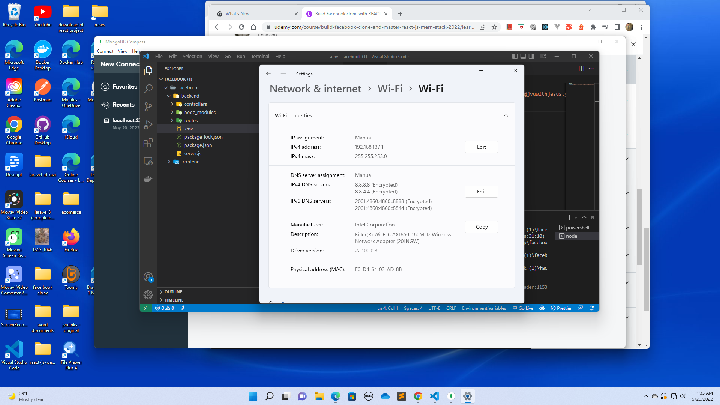Viewport: 720px width, 405px height.
Task: Toggle VS Code primary side bar layout icon
Action: (x=515, y=56)
